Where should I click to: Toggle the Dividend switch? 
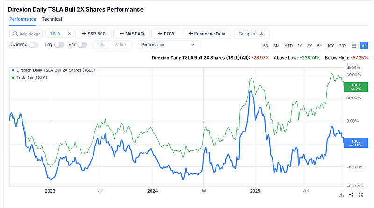click(x=34, y=45)
